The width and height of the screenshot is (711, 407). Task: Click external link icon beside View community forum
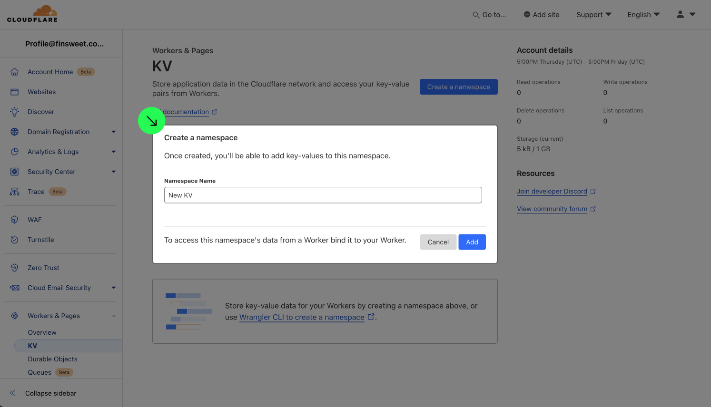click(593, 209)
